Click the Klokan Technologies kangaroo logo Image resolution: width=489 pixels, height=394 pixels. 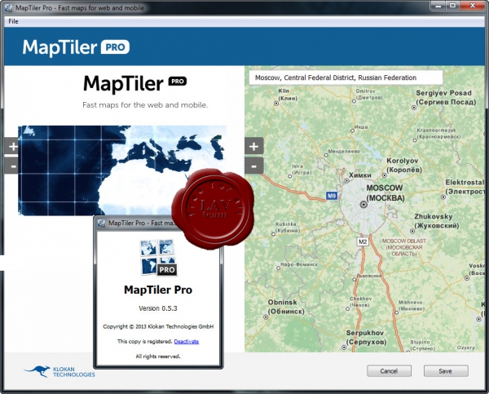pyautogui.click(x=59, y=371)
